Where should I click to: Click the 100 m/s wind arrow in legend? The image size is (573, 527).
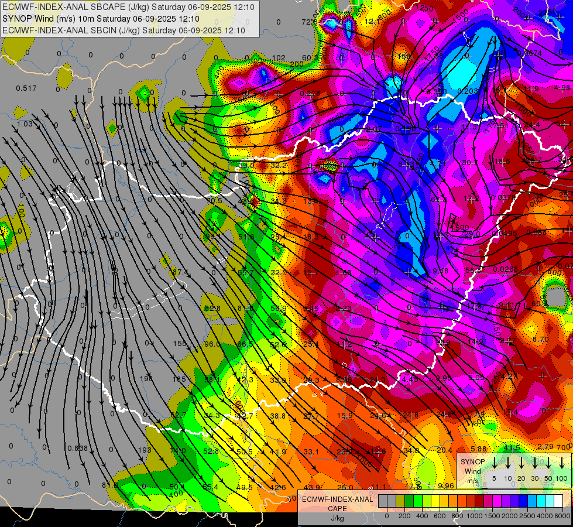click(x=562, y=463)
